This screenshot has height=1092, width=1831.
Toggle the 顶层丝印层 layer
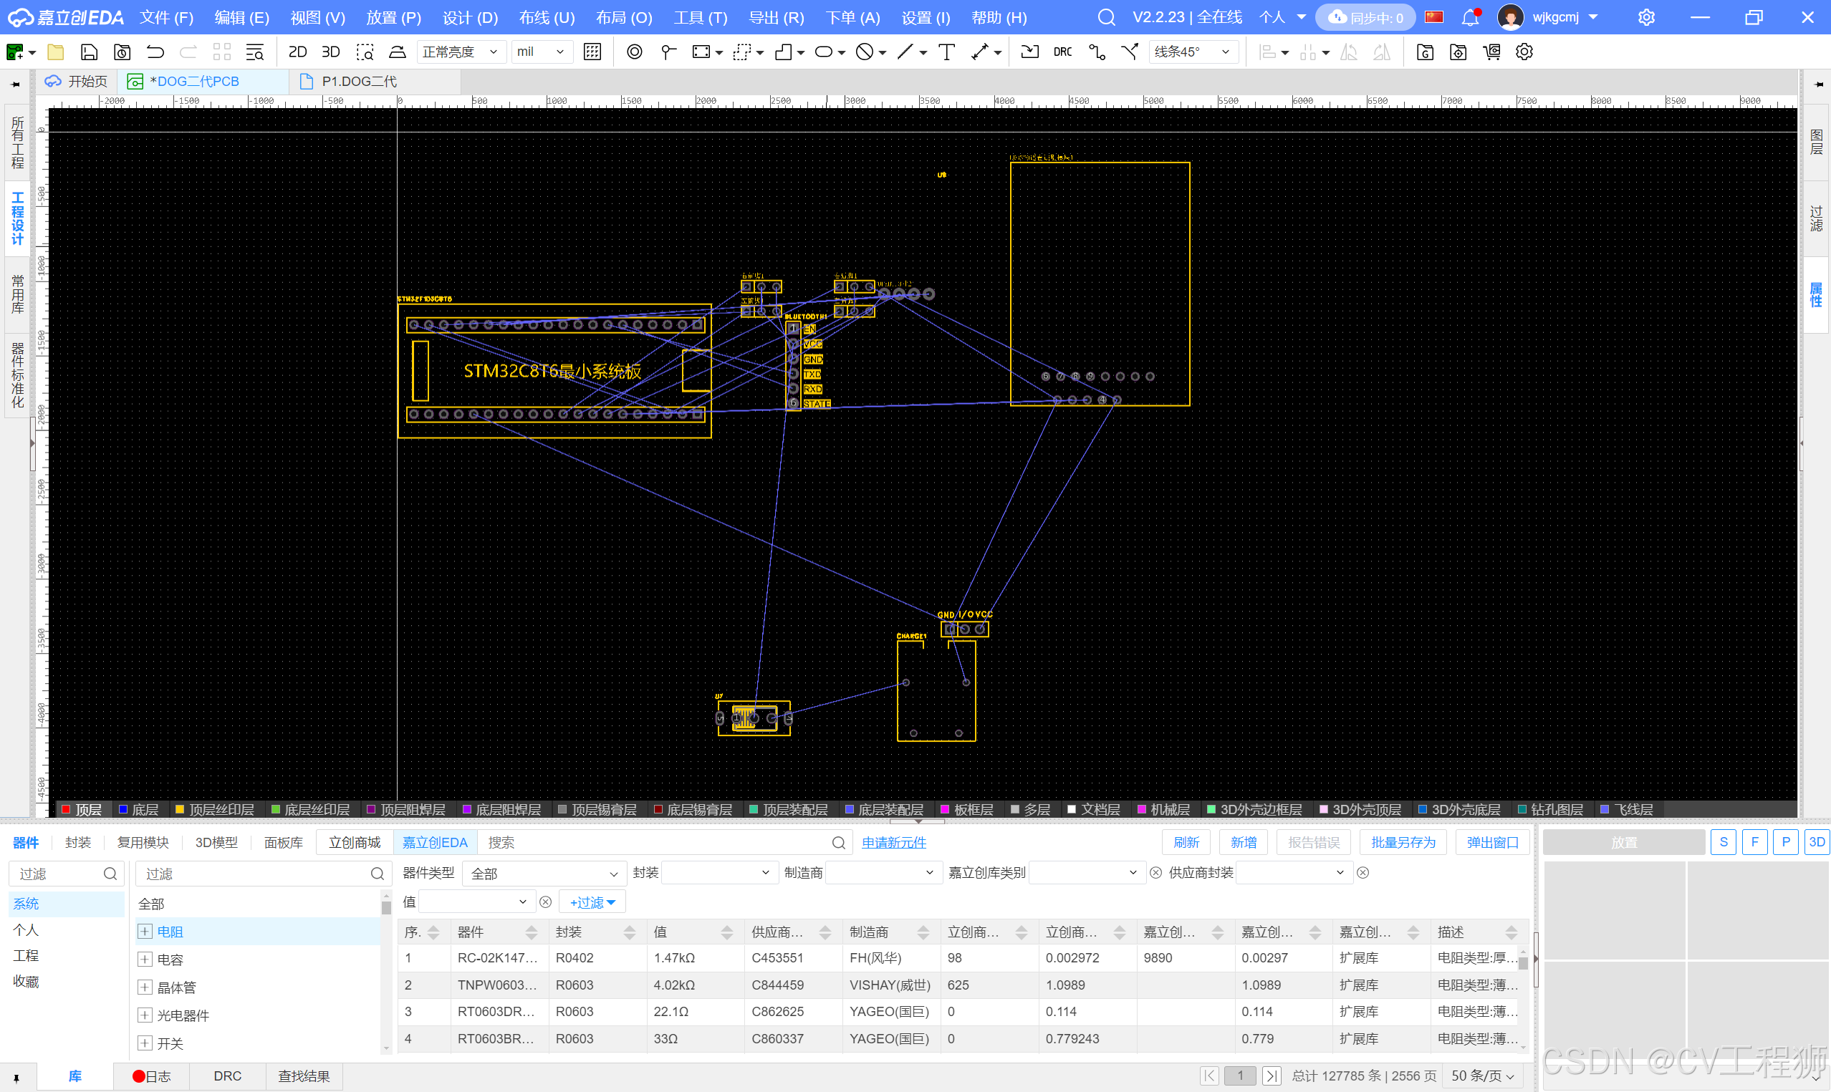click(x=214, y=809)
